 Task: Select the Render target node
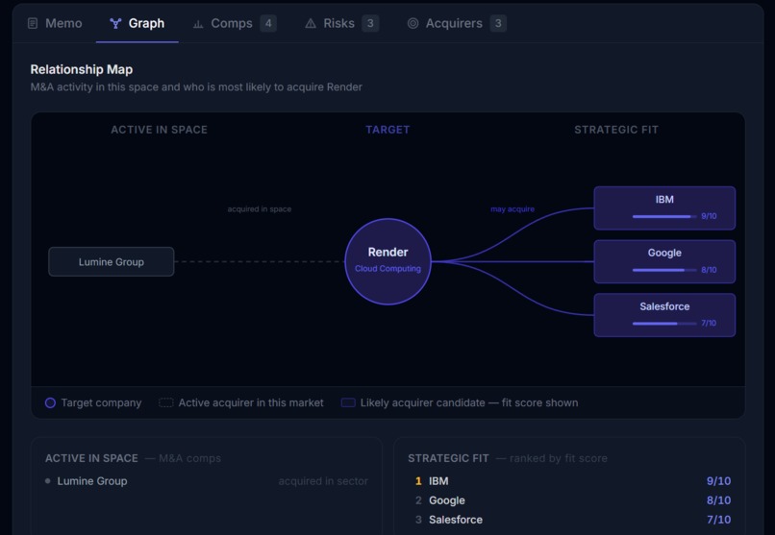(x=388, y=261)
